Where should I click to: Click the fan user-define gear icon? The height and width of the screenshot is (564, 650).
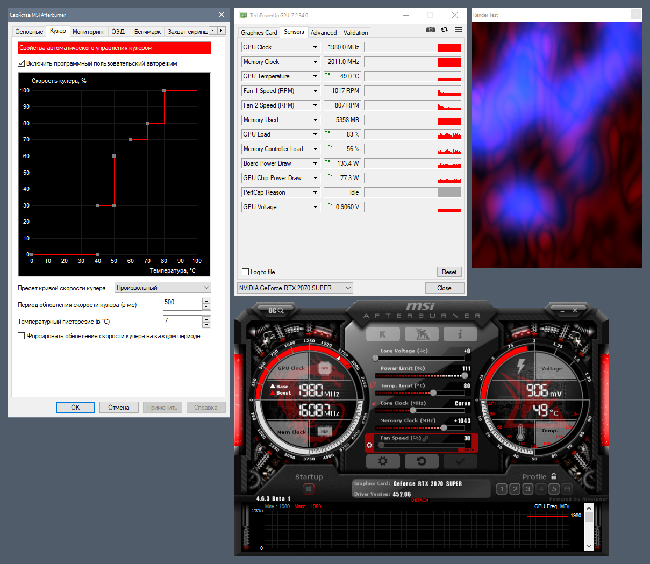369,445
